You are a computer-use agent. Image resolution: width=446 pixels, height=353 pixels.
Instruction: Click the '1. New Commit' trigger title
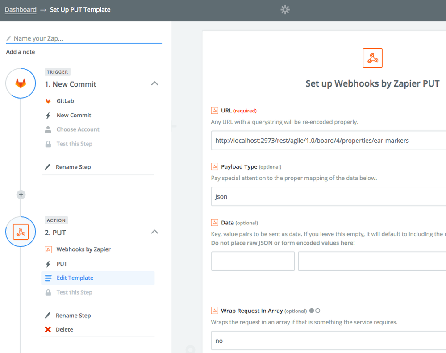[70, 84]
